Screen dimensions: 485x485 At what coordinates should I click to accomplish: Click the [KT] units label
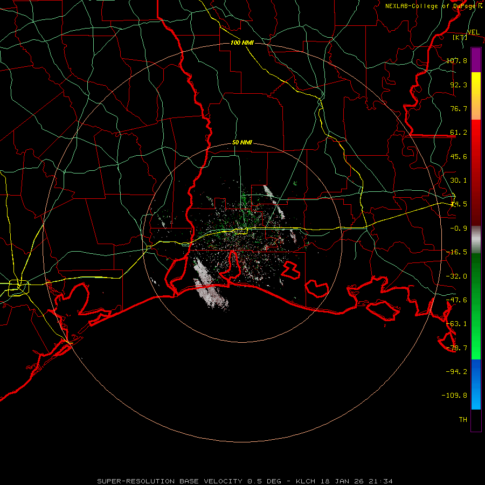tap(460, 37)
